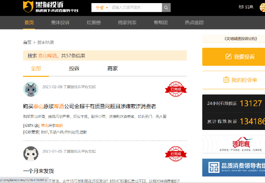This screenshot has height=183, width=265.
Task: Switch to the 投诉 results tab
Action: pos(74,69)
